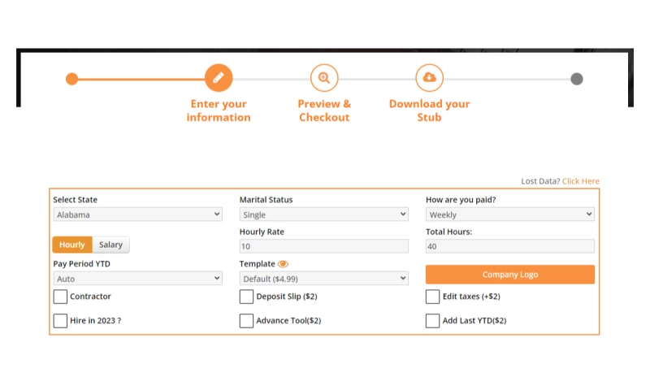Click the orange start dot on progress bar

pyautogui.click(x=71, y=79)
